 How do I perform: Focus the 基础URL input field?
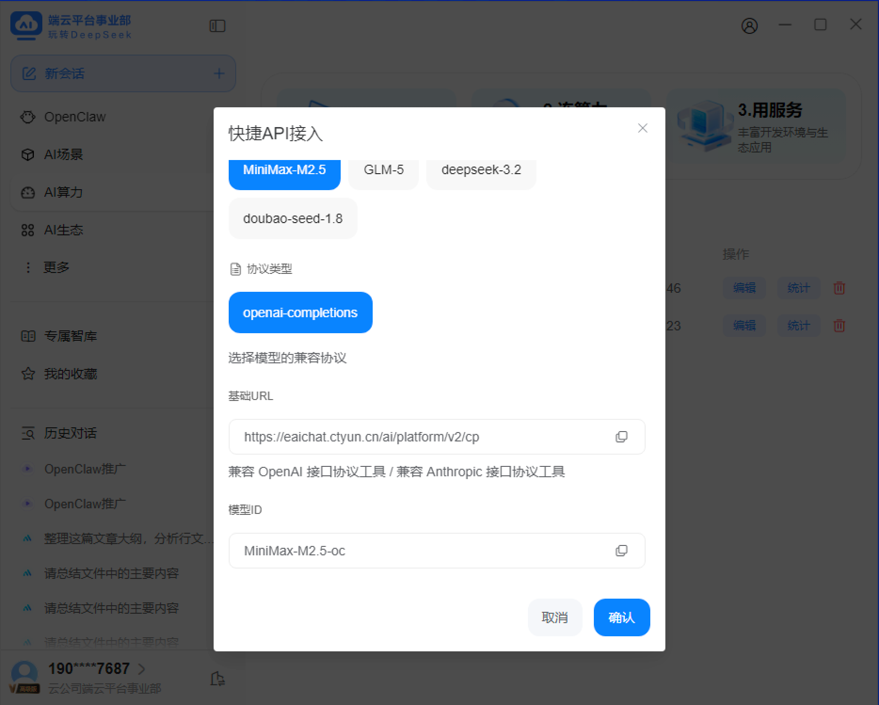click(437, 437)
